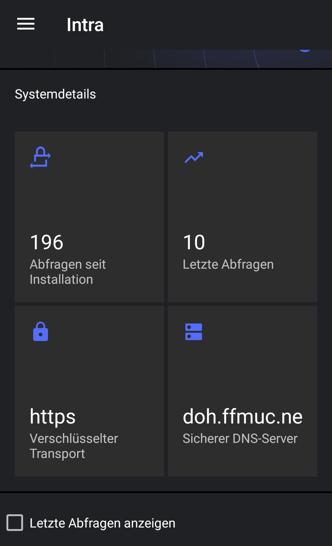Click the number 196 value
The image size is (332, 546).
pyautogui.click(x=47, y=242)
